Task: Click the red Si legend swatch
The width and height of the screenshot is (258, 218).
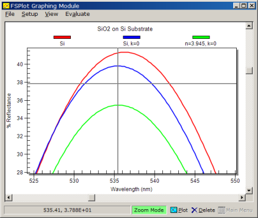Action: pyautogui.click(x=62, y=37)
